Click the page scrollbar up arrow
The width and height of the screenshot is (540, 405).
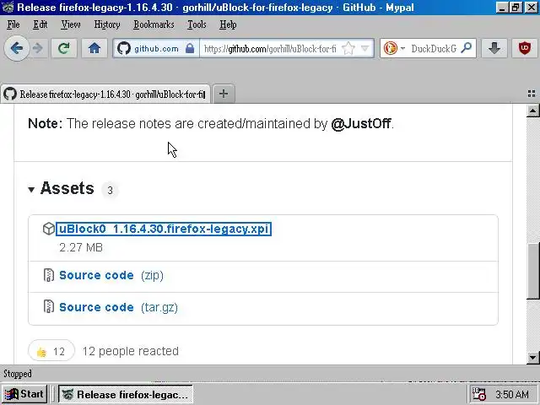click(532, 111)
